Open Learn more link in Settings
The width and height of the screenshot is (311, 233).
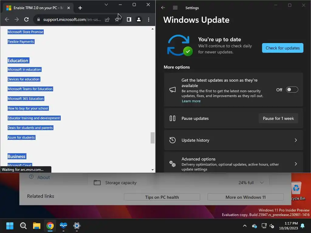(x=191, y=101)
